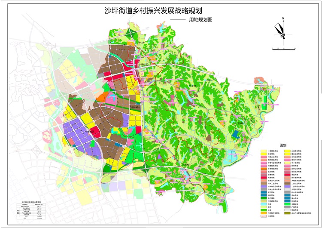The width and height of the screenshot is (322, 228).
Task: Click the 住宅用地 yellow legend swatch
Action: pos(264,154)
